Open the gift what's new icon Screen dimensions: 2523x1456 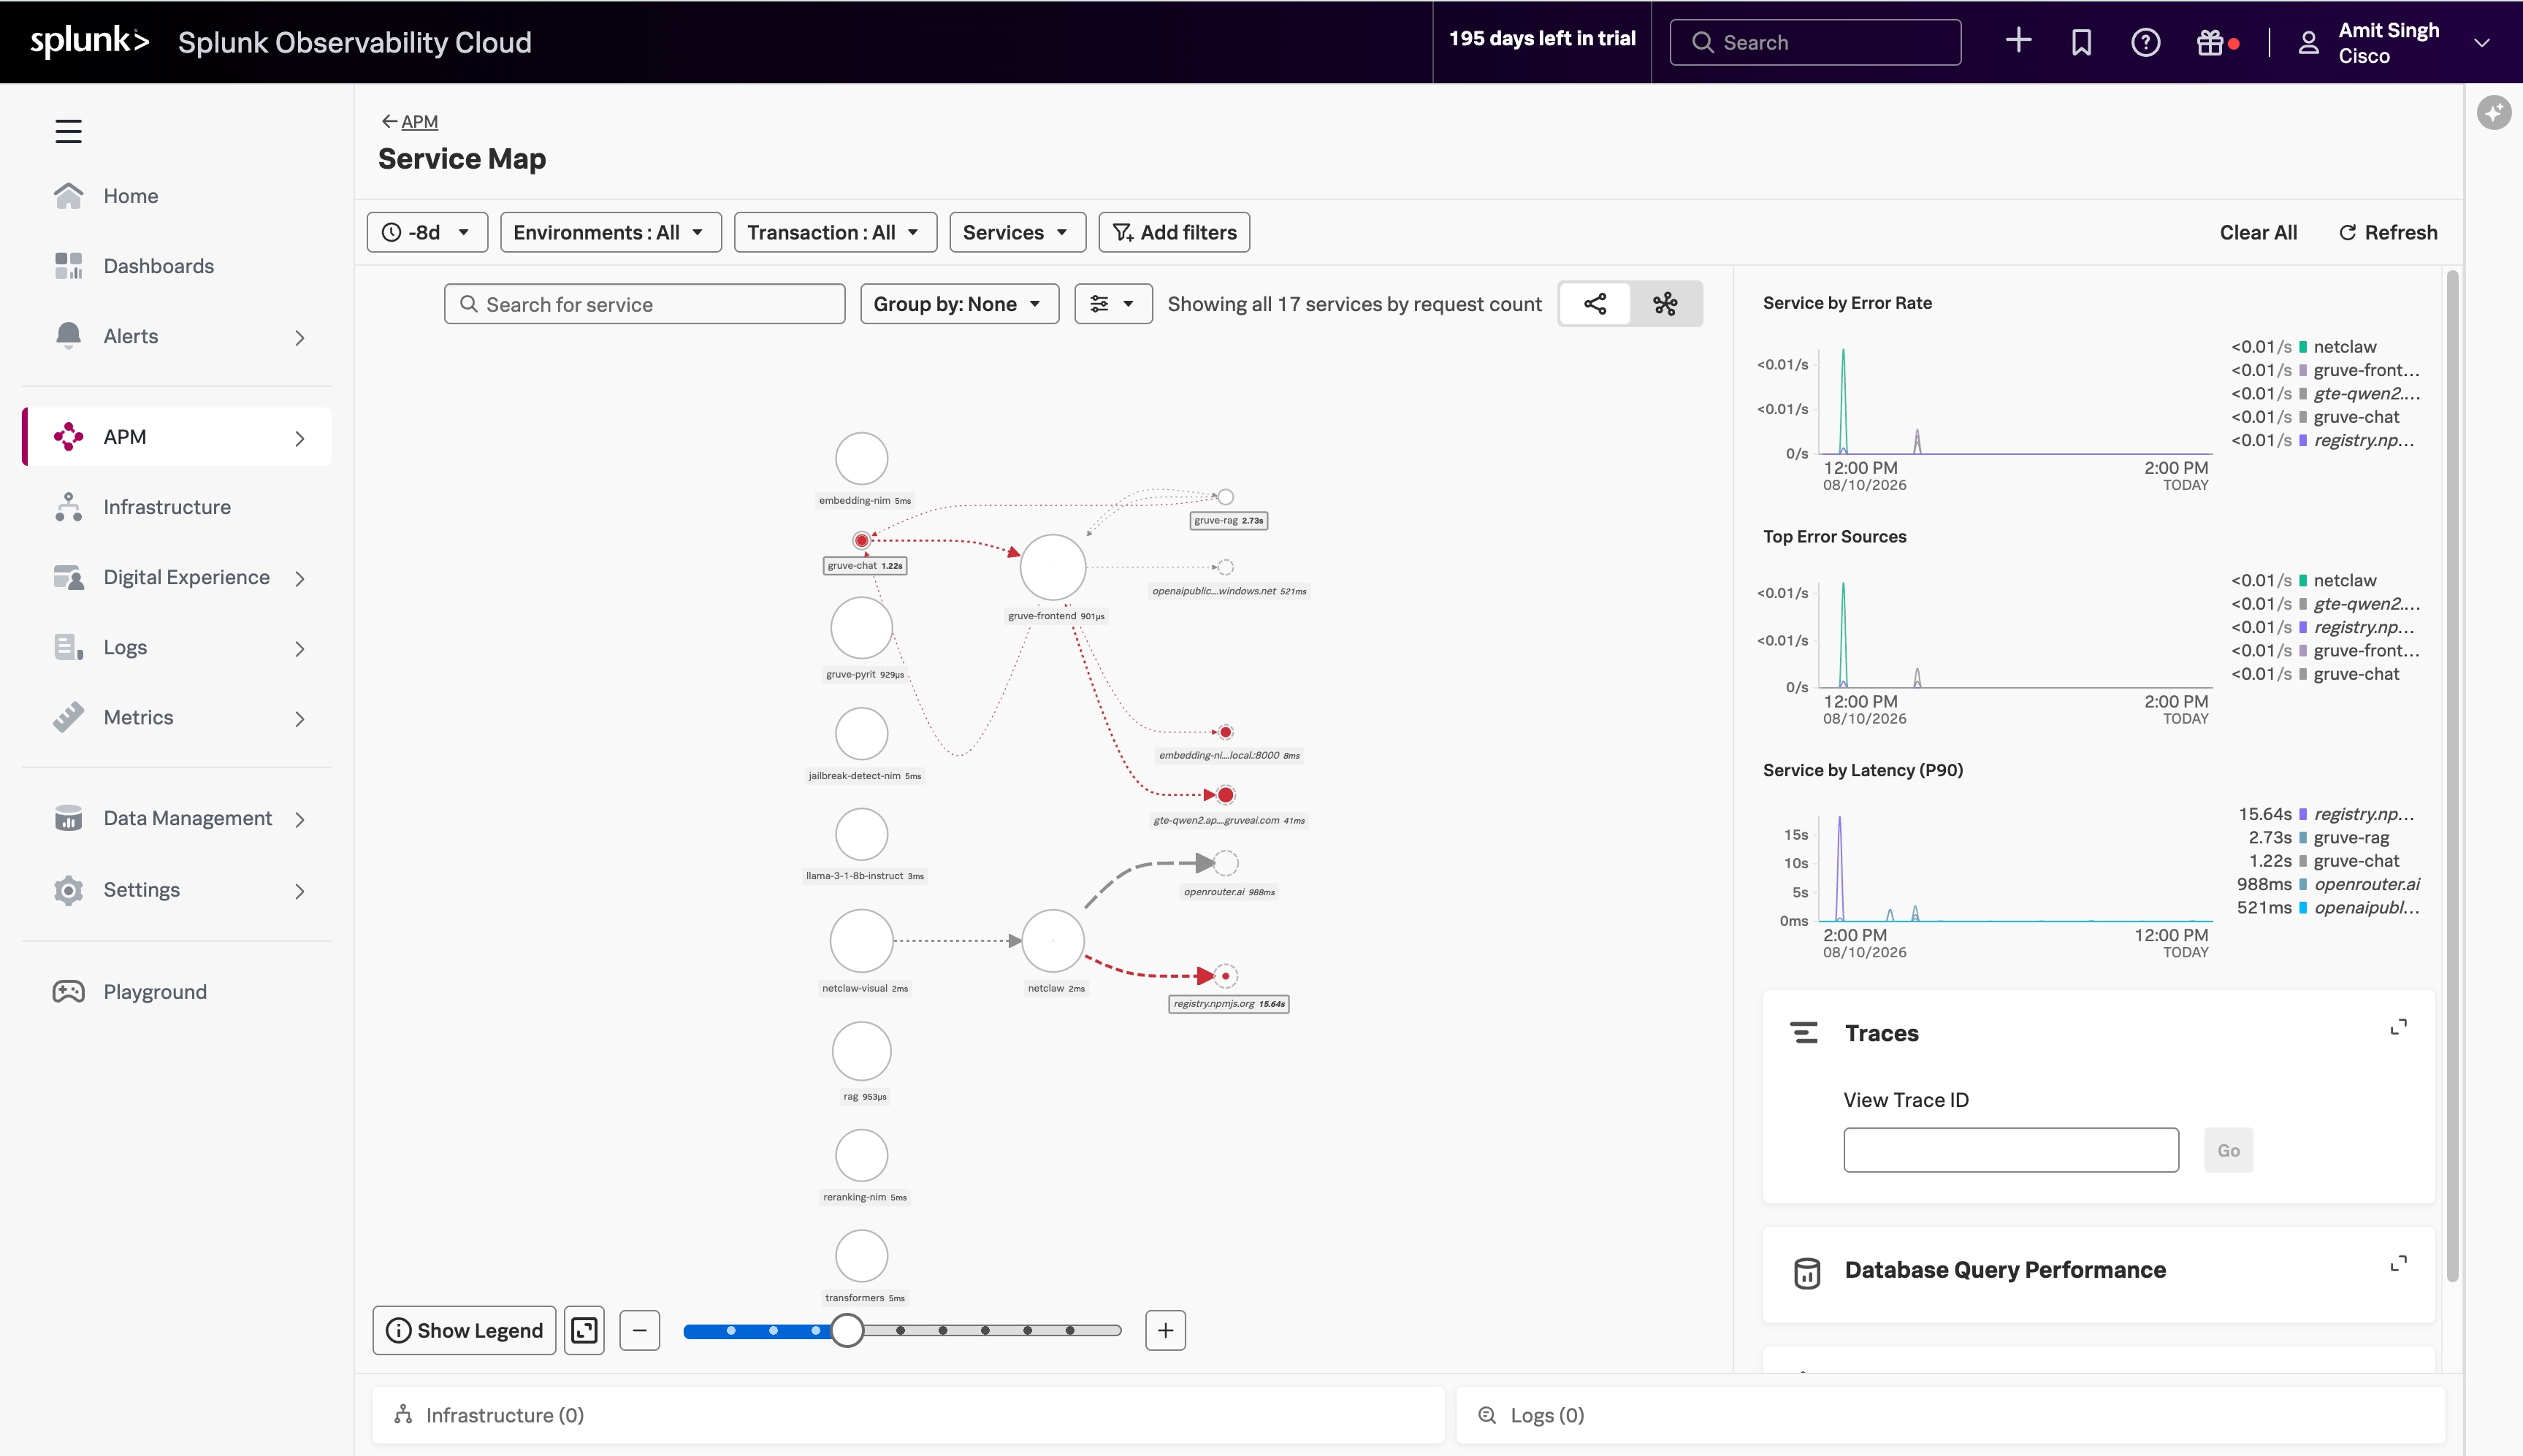tap(2210, 42)
